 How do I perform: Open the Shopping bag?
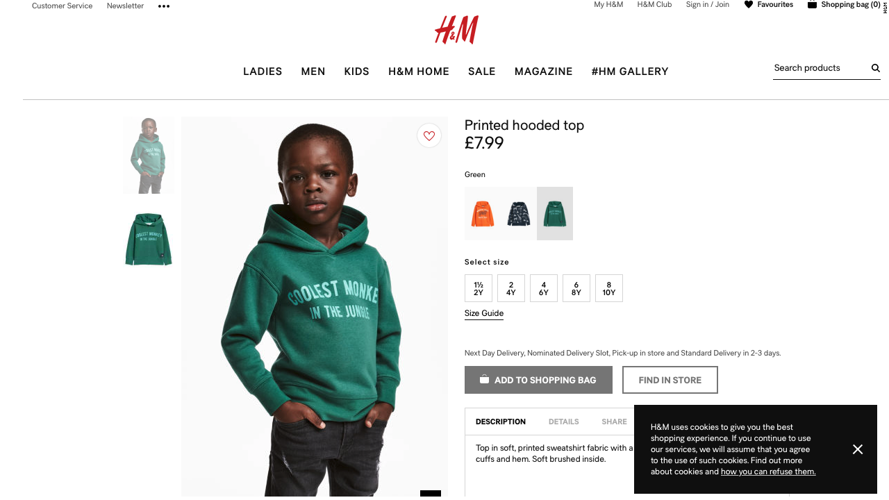point(844,5)
